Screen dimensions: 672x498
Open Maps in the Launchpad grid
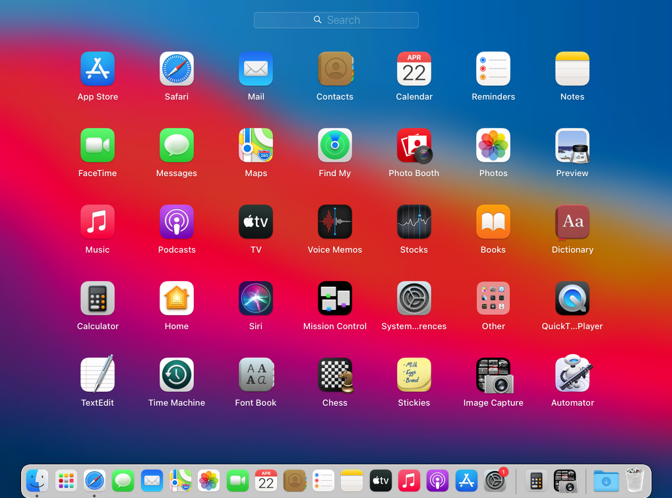[x=256, y=145]
